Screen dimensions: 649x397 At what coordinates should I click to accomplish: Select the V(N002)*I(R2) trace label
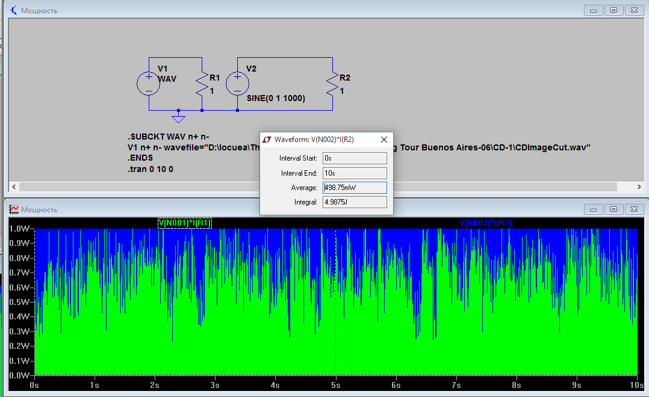pyautogui.click(x=485, y=223)
